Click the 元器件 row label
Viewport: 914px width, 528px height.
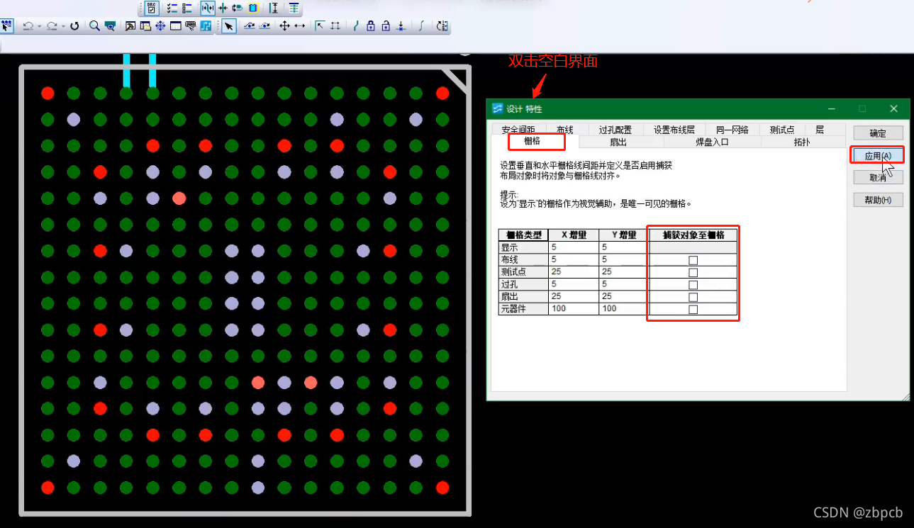523,309
